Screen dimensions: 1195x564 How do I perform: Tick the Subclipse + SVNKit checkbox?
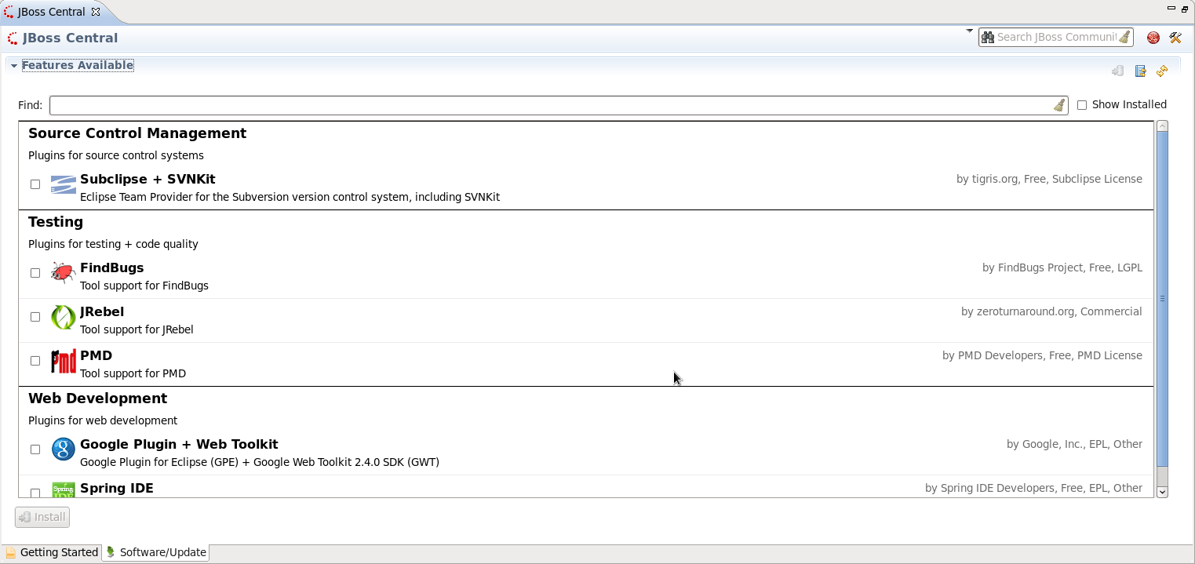tap(35, 184)
